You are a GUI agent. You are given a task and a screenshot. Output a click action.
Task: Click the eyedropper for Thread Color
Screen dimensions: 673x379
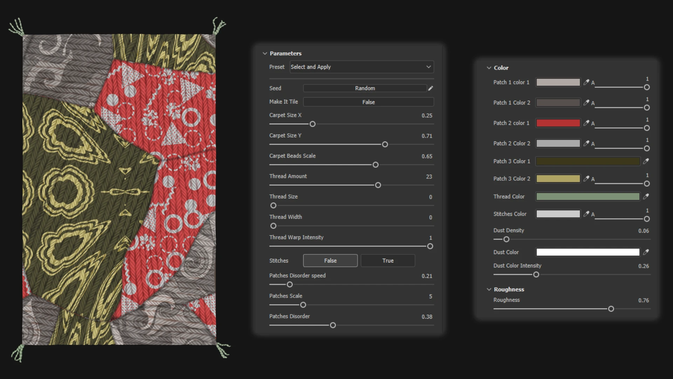tap(646, 197)
